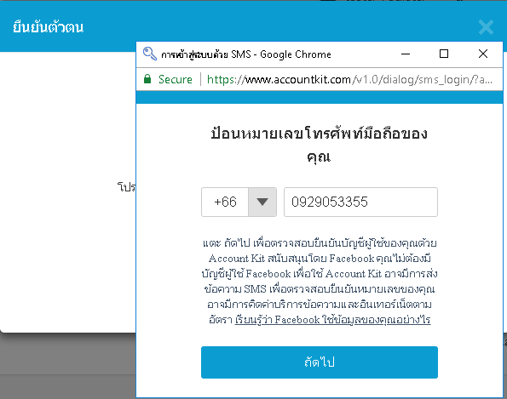The height and width of the screenshot is (399, 507).
Task: Open the +66 country code dropdown arrow
Action: click(262, 202)
